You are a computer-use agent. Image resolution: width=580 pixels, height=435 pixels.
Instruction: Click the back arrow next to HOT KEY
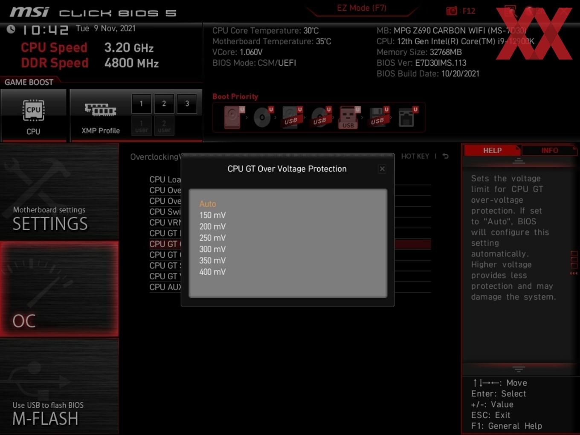point(445,156)
